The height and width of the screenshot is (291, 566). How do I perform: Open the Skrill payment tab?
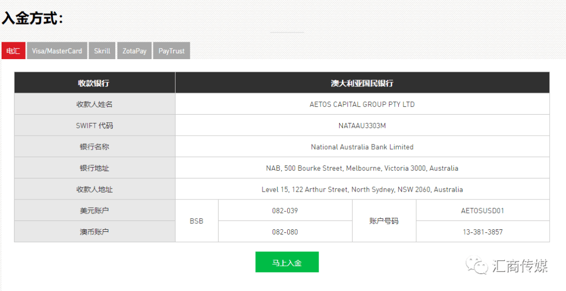pos(102,50)
